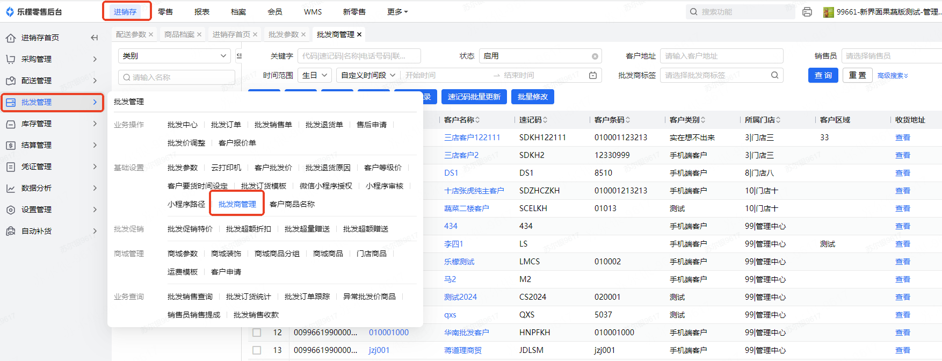This screenshot has height=361, width=942.
Task: Click the printer icon in top bar
Action: pos(807,12)
